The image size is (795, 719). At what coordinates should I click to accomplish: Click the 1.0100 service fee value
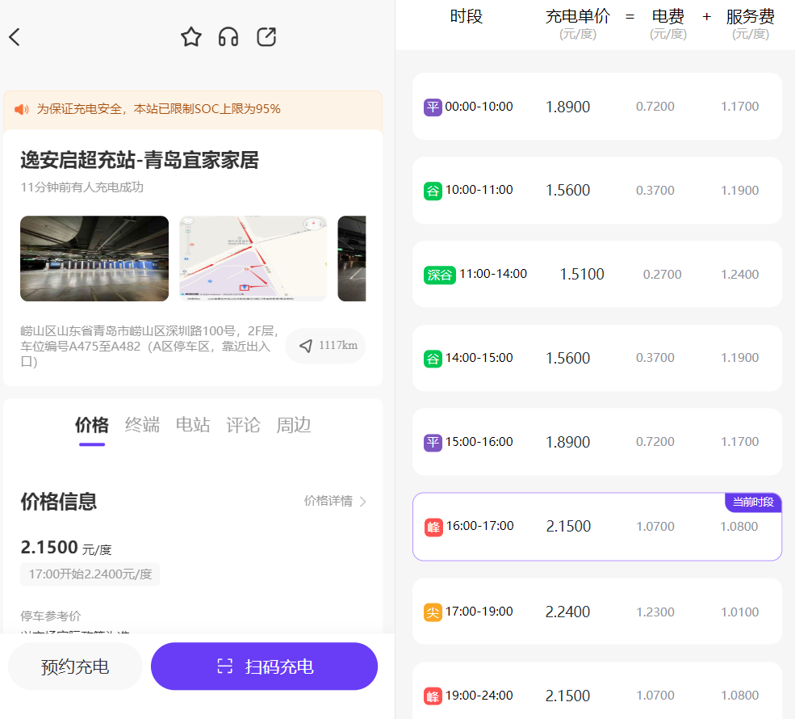pos(740,612)
